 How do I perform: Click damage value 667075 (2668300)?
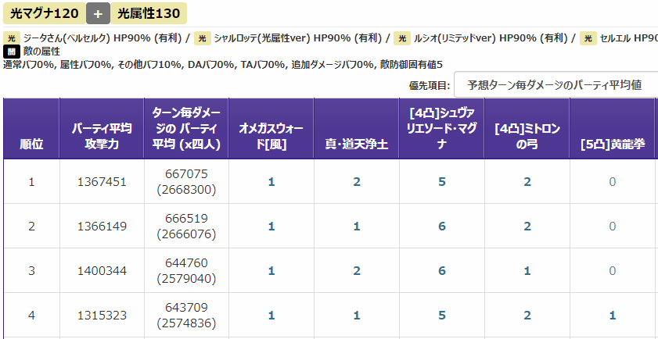pyautogui.click(x=186, y=182)
